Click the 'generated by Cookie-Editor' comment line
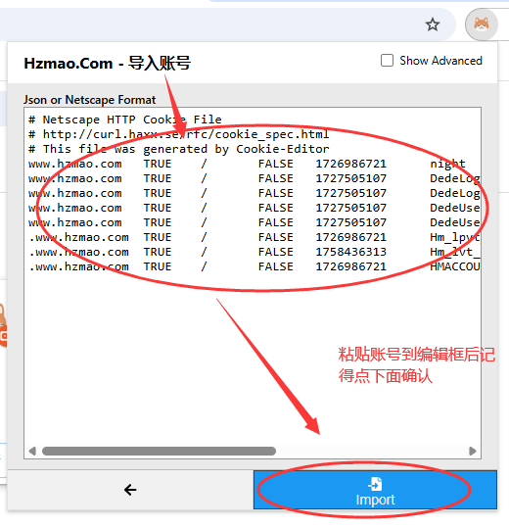Viewport: 509px width, 528px height. (178, 149)
